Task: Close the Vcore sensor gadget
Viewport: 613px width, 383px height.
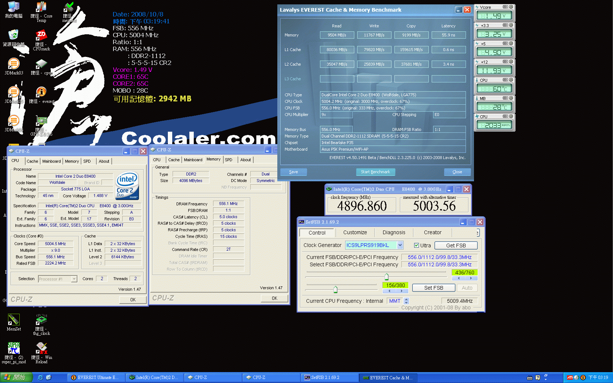Action: click(x=511, y=7)
